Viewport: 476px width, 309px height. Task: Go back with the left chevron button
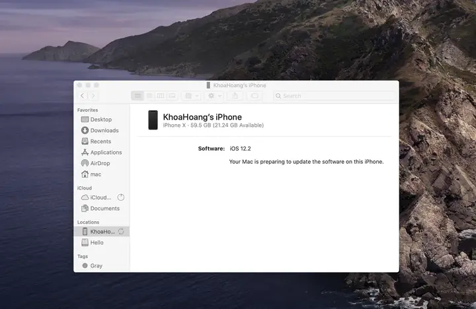pos(82,96)
